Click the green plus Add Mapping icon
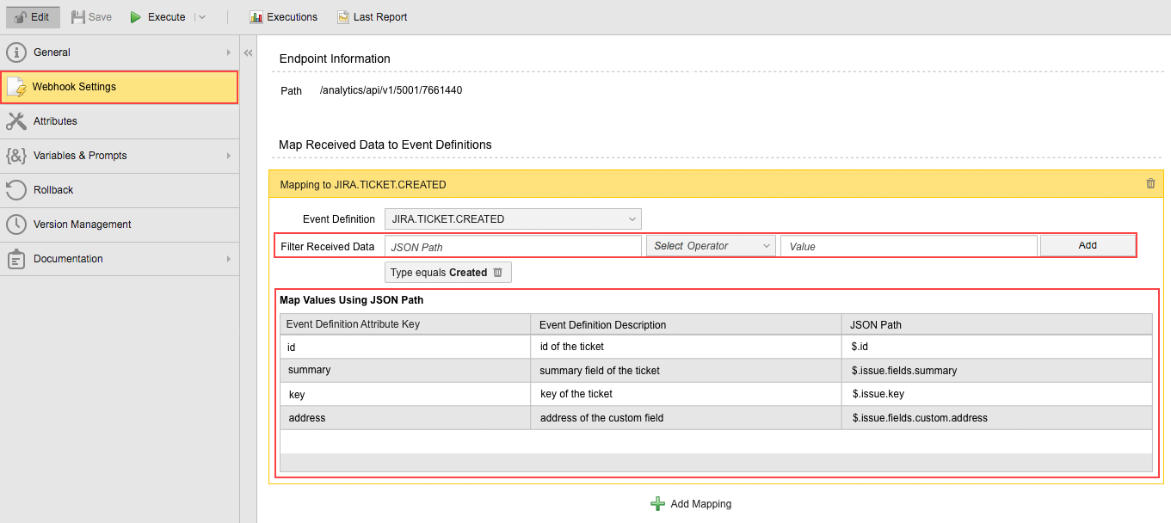 657,504
